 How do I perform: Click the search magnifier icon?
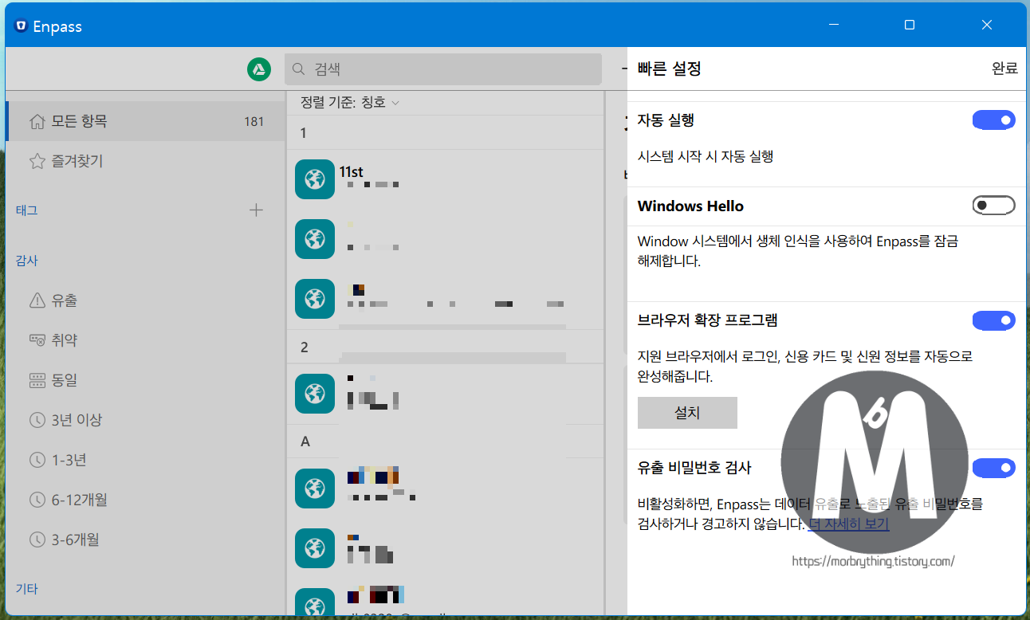299,69
